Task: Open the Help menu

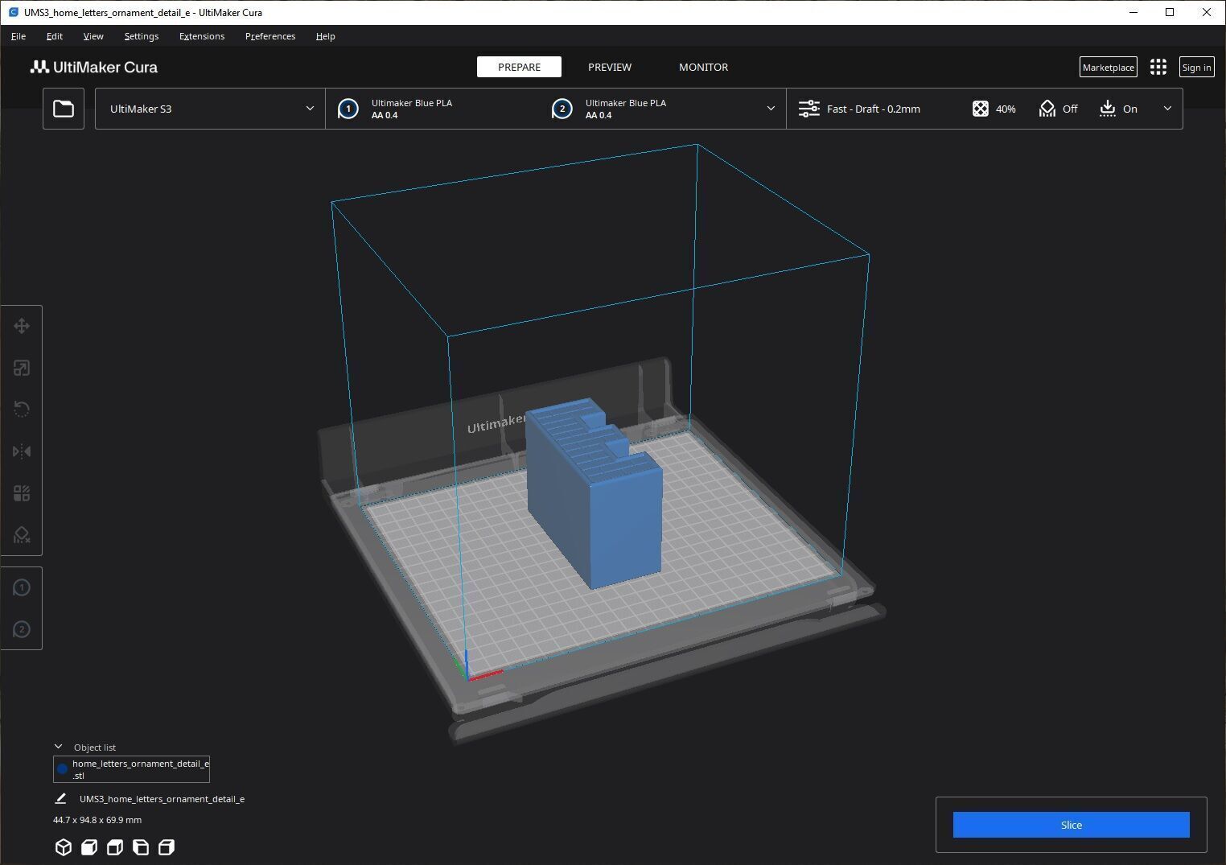Action: click(x=326, y=36)
